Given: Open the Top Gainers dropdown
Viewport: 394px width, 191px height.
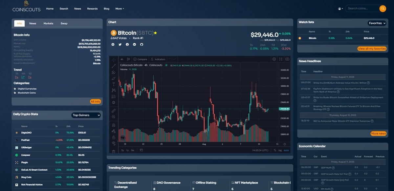Looking at the screenshot, I should 86,115.
